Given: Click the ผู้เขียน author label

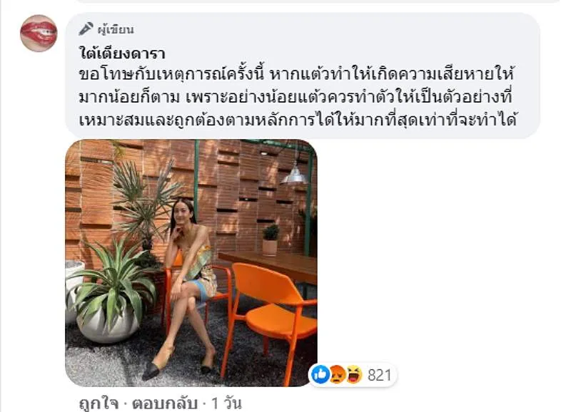Looking at the screenshot, I should tap(116, 29).
